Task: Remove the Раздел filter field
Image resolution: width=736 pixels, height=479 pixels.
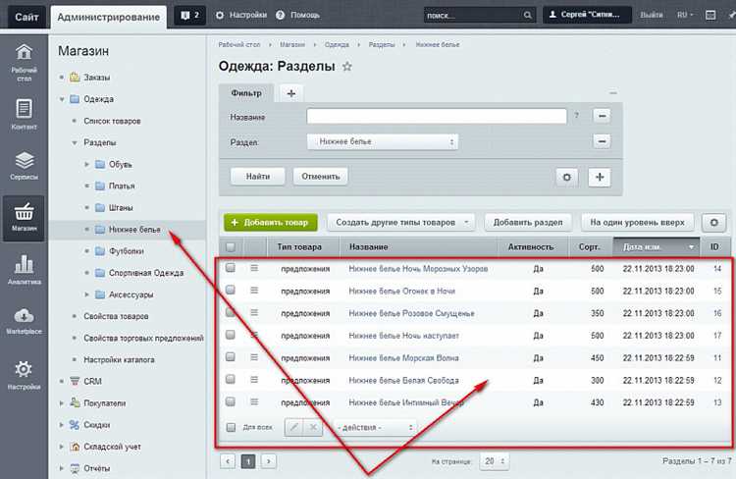Action: [602, 141]
